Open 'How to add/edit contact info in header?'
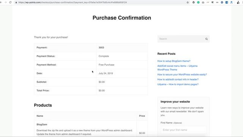 pos(178,80)
